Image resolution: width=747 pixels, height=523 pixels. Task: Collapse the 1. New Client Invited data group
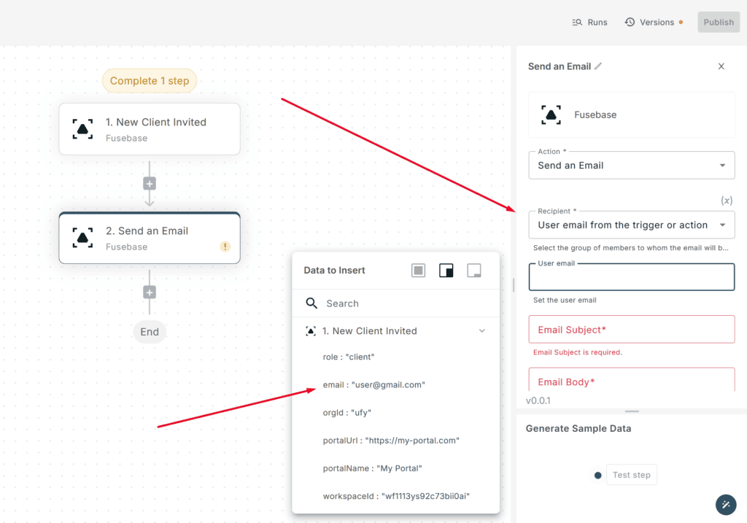coord(481,331)
